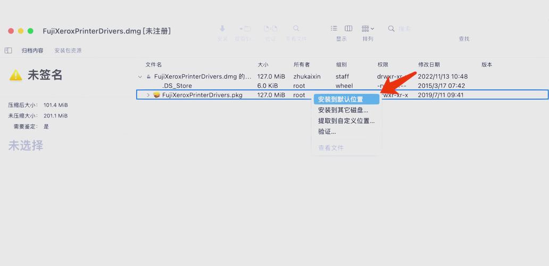Toggle the sidebar panel icon
This screenshot has width=549, height=266.
(9, 51)
